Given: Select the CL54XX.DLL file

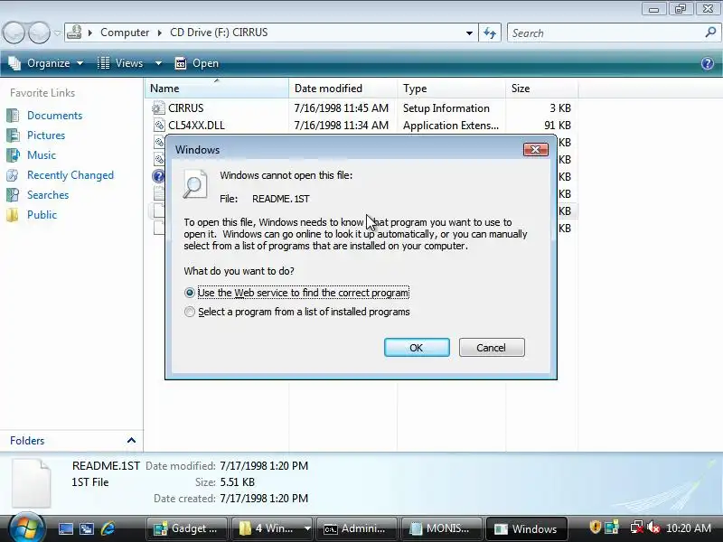Looking at the screenshot, I should pos(196,126).
